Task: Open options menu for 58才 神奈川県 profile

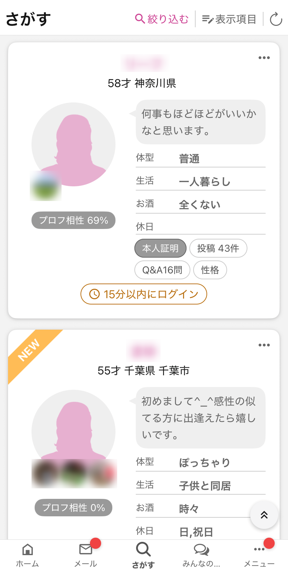Action: pyautogui.click(x=264, y=58)
